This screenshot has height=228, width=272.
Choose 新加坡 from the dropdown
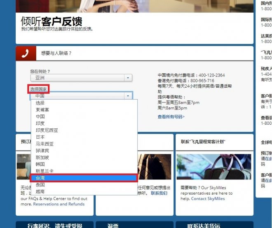[x=42, y=158]
